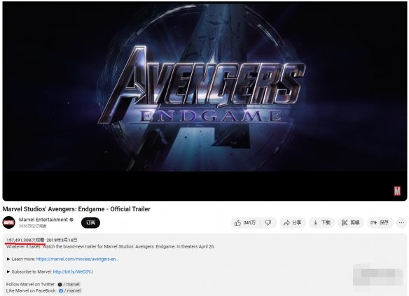This screenshot has height=296, width=409.
Task: Click the black subscribe button
Action: (x=90, y=223)
